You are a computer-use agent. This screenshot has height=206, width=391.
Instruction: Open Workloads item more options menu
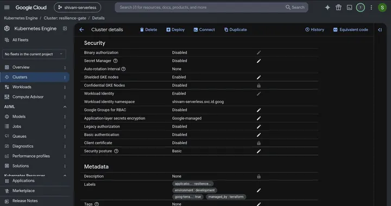(65, 87)
